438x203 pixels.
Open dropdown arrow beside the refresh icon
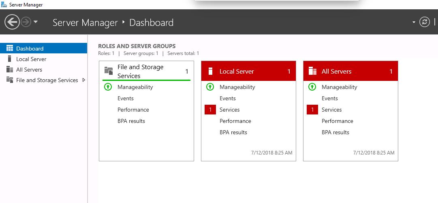414,22
